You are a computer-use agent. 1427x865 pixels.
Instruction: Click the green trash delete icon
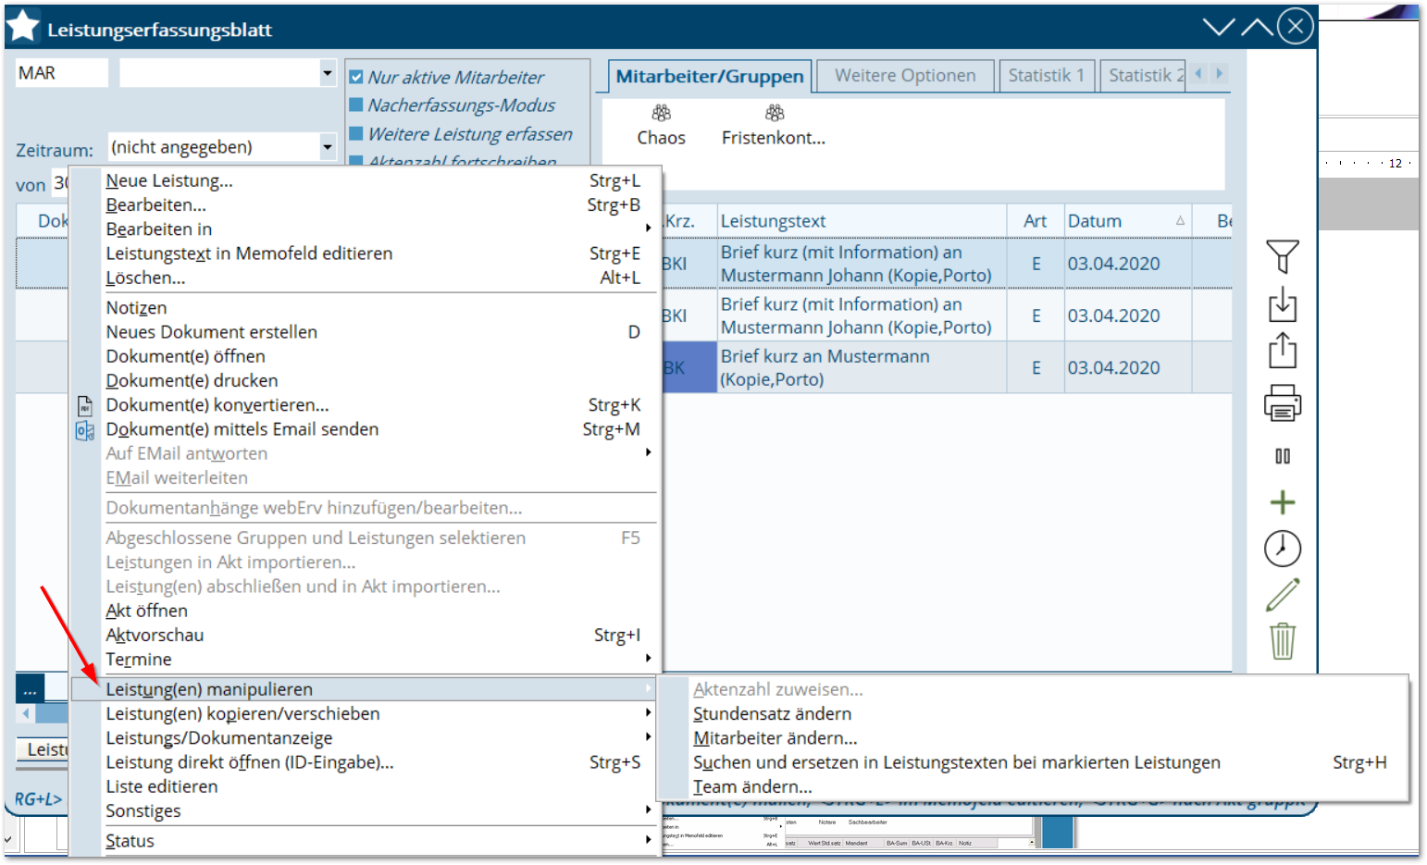(1283, 640)
